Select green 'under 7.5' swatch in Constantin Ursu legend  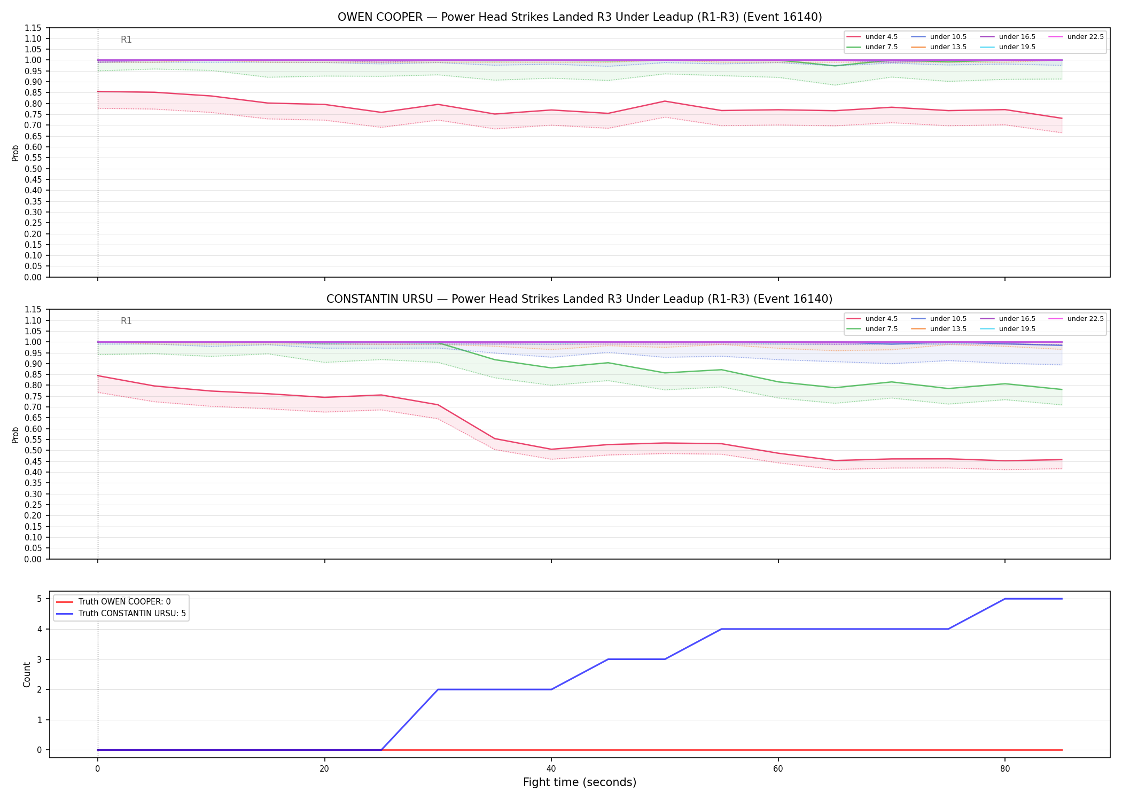[854, 329]
